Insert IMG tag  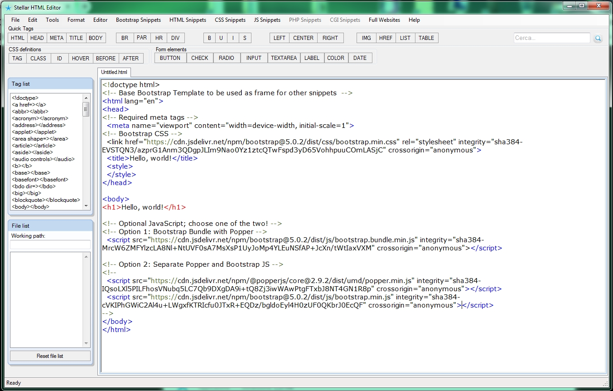367,38
